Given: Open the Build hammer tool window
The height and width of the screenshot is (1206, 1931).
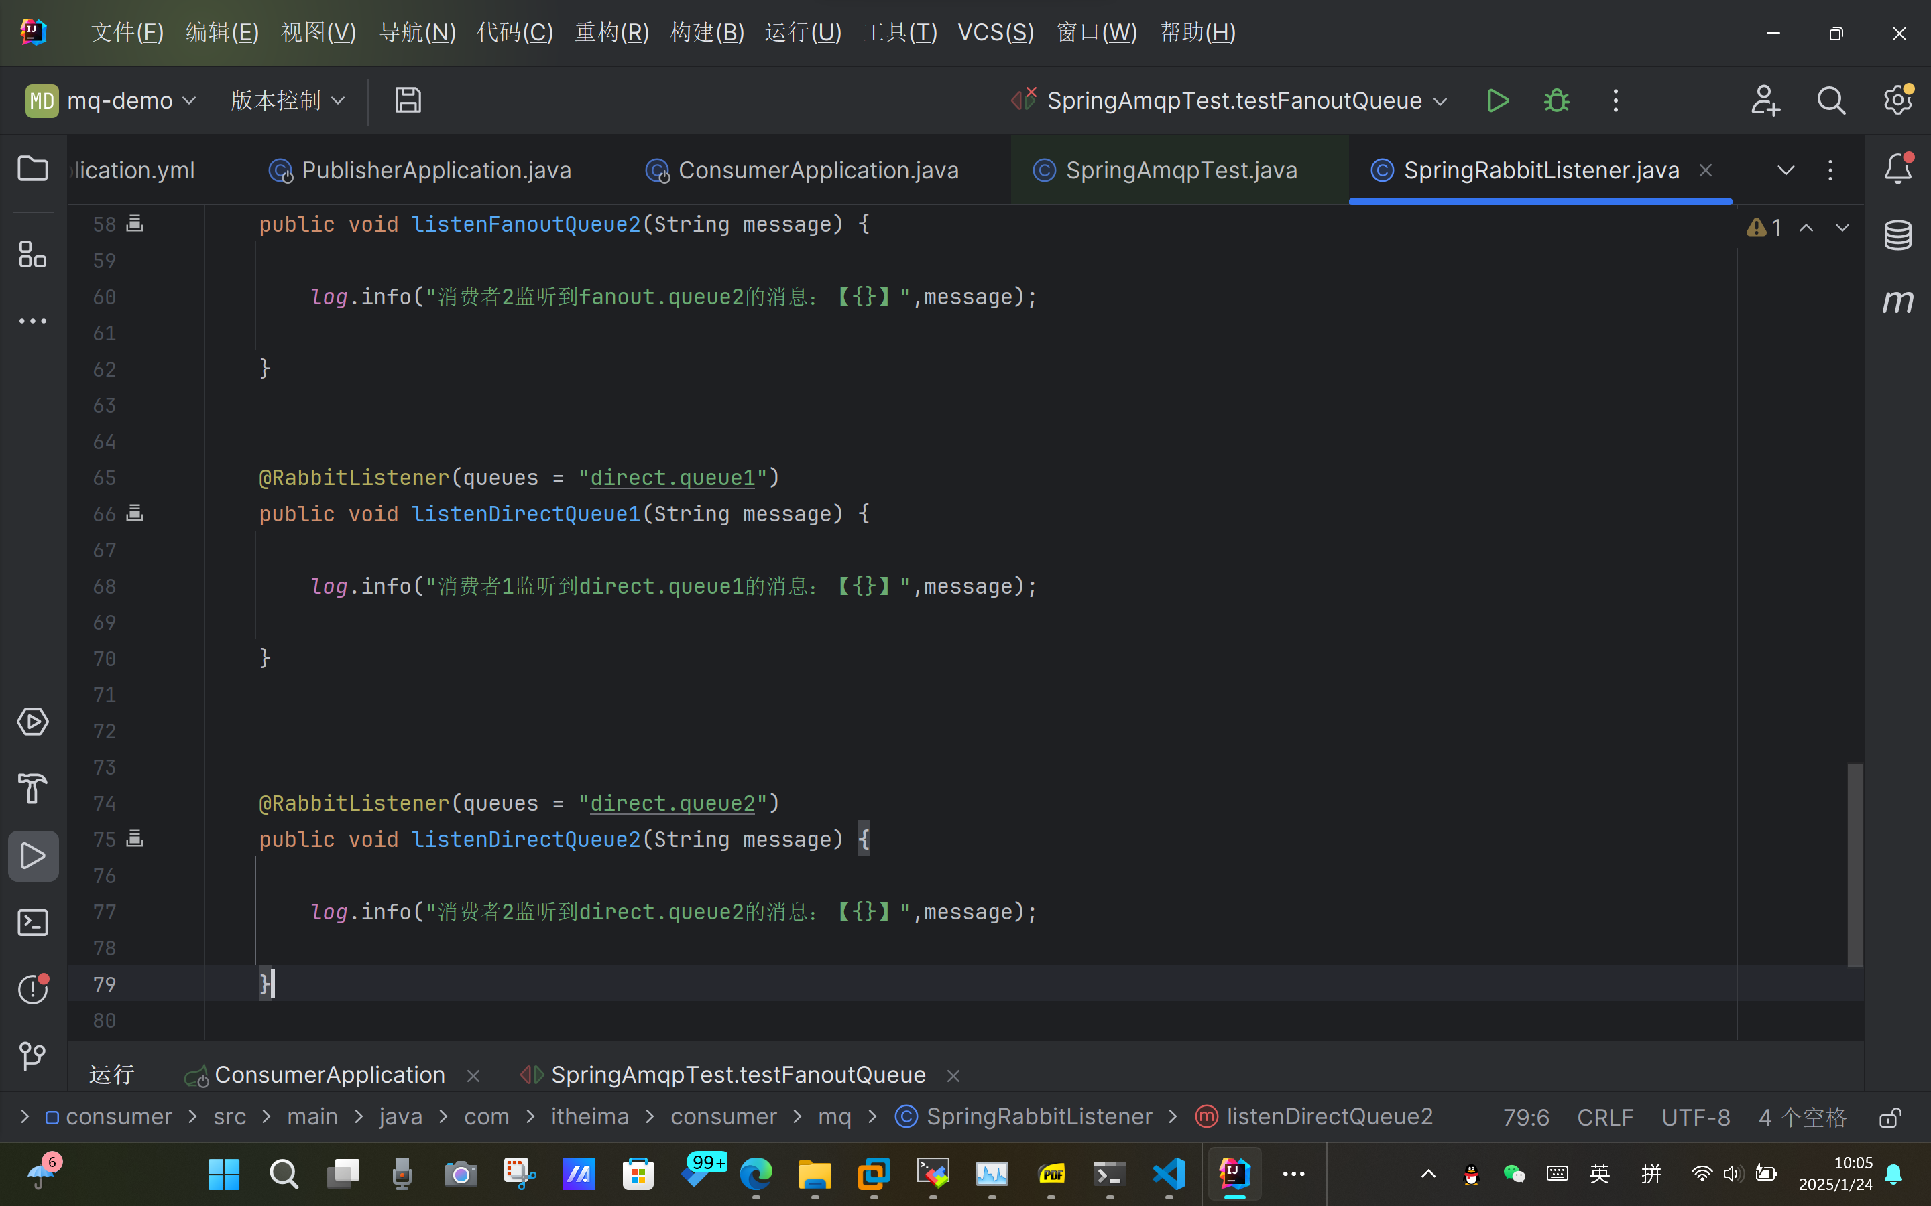Looking at the screenshot, I should pyautogui.click(x=33, y=789).
